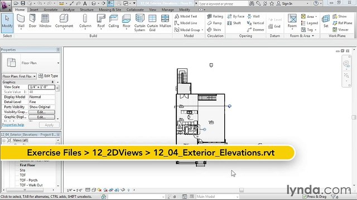Start the Roof tool
The image size is (357, 200).
coord(101,22)
